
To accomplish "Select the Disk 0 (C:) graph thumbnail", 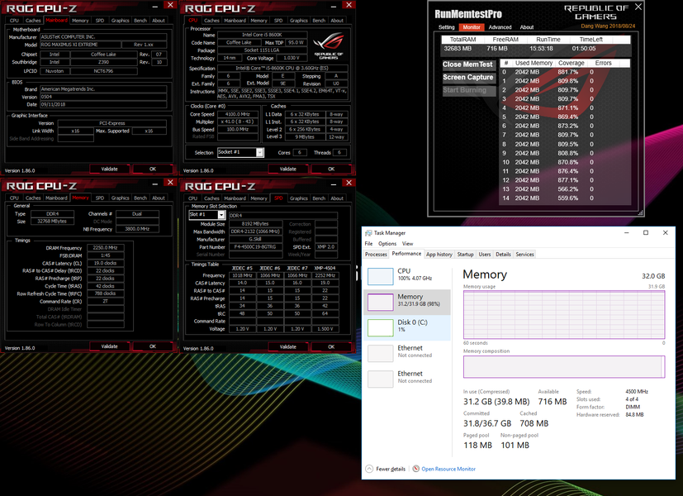I will [x=380, y=327].
